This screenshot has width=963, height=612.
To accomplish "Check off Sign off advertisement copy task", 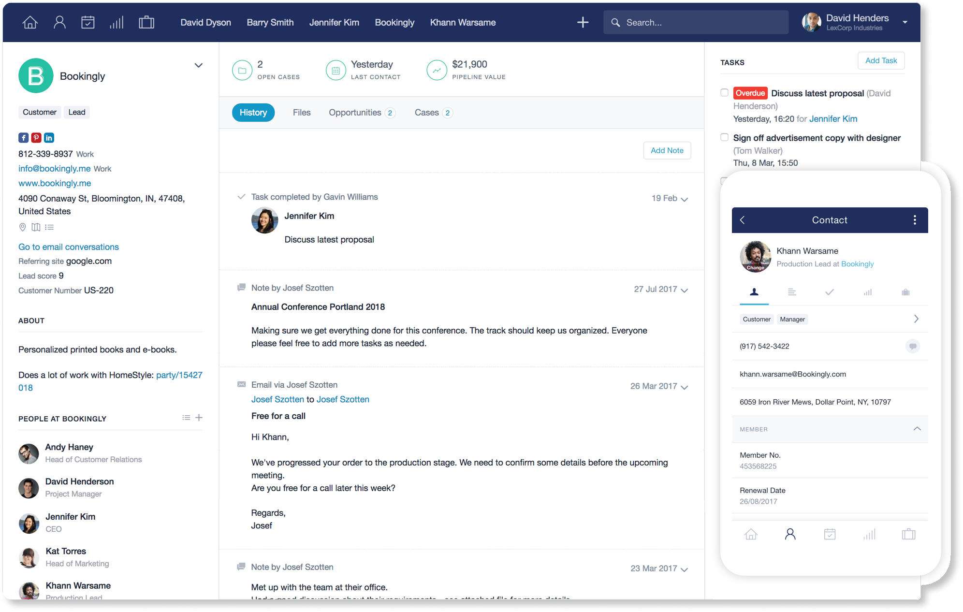I will [x=724, y=137].
